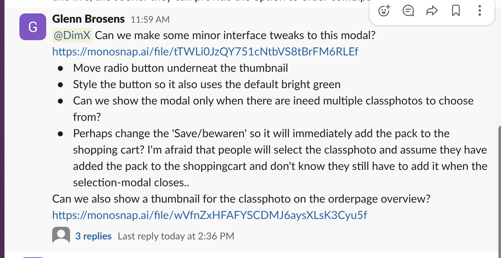Forward this message using the arrow icon
The image size is (501, 258).
pos(432,11)
